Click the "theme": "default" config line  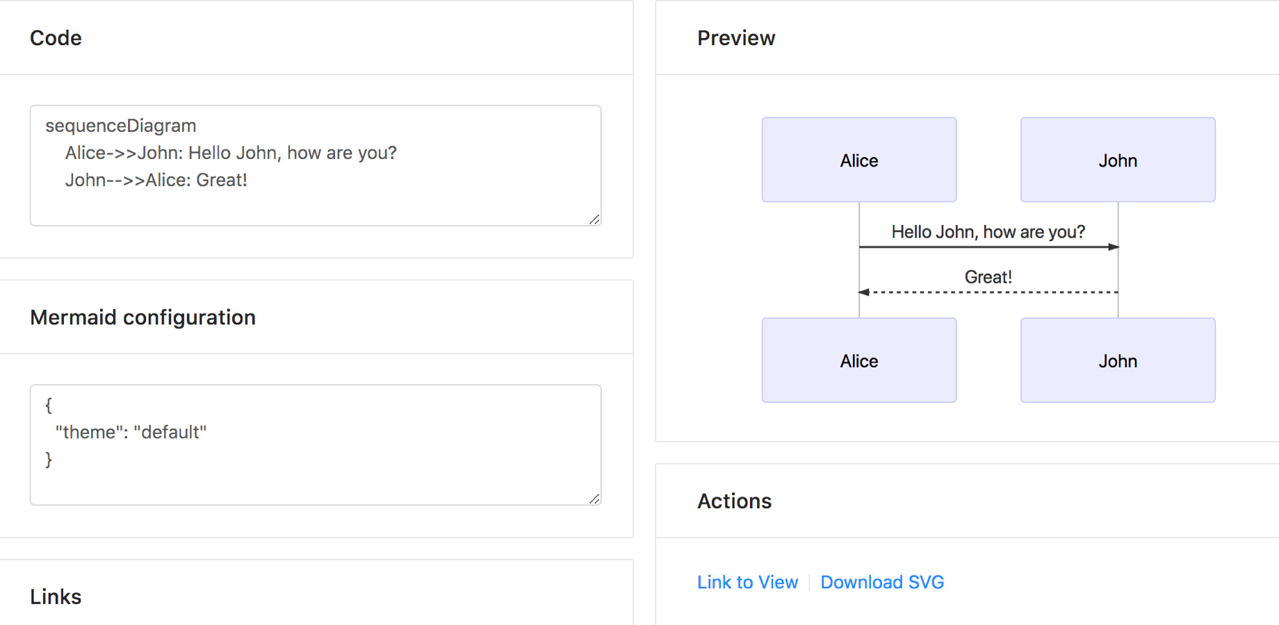(131, 432)
